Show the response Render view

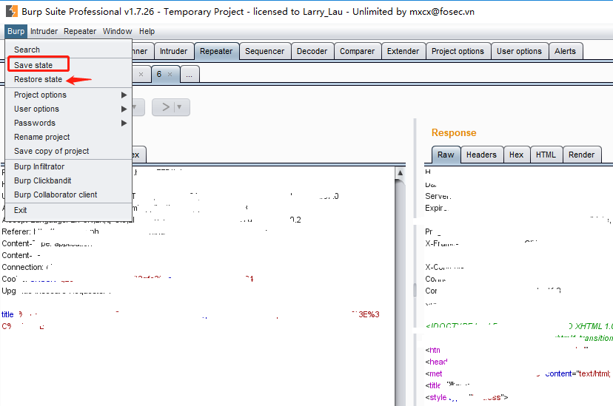pos(581,155)
